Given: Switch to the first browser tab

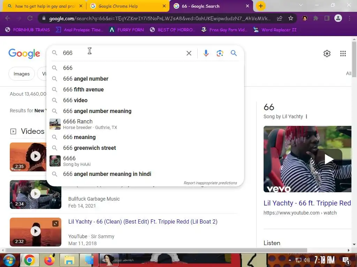Looking at the screenshot, I should tap(45, 6).
